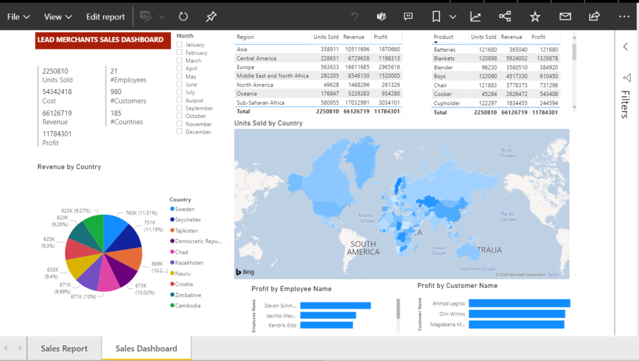The height and width of the screenshot is (361, 639).
Task: Select the Sales Dashboard tab
Action: [x=146, y=349]
